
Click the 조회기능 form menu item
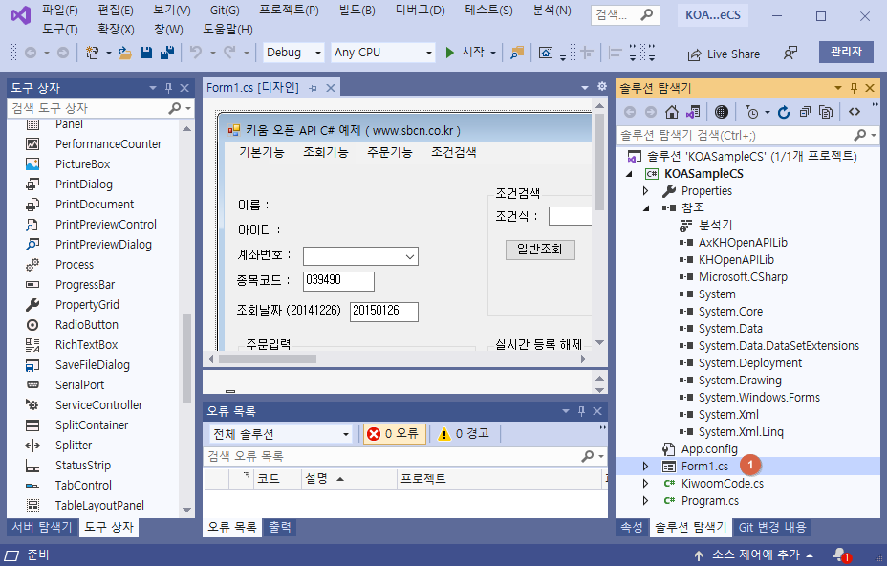[326, 152]
